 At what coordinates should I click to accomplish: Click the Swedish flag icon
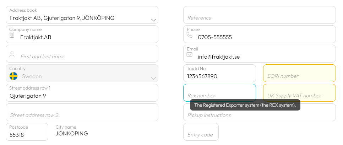tap(13, 76)
